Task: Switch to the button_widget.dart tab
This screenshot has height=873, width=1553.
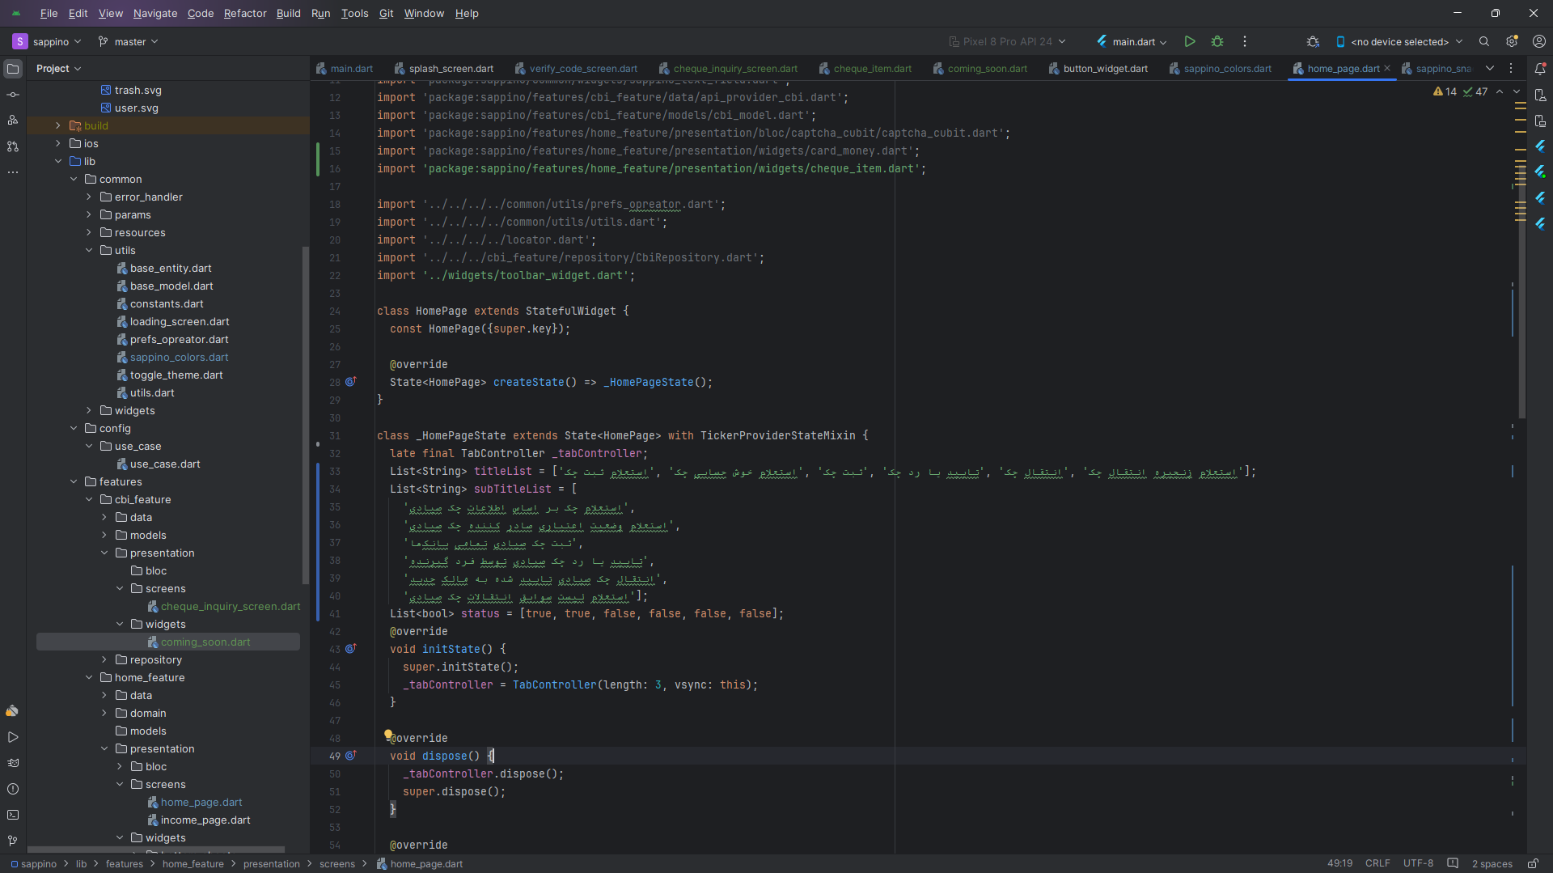Action: 1105,69
